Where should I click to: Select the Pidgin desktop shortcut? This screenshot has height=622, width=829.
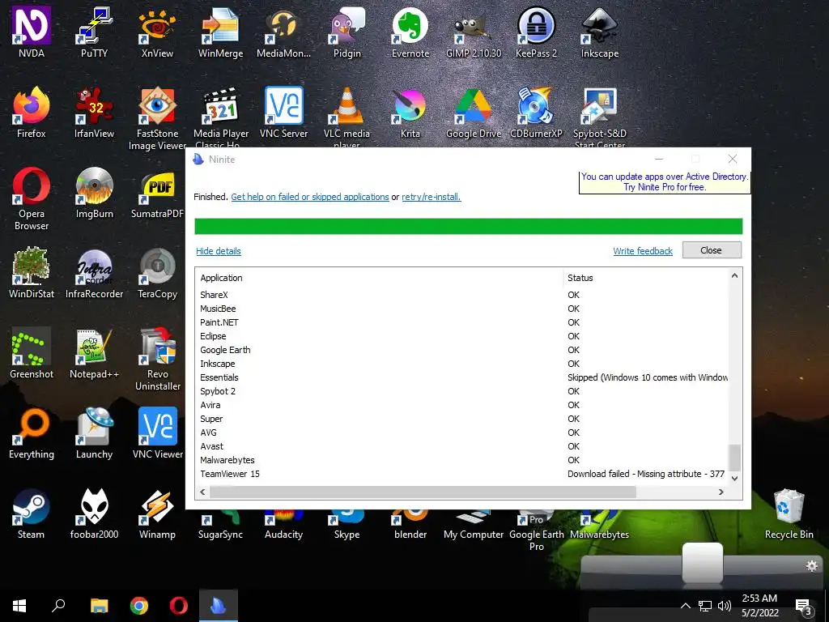(346, 32)
